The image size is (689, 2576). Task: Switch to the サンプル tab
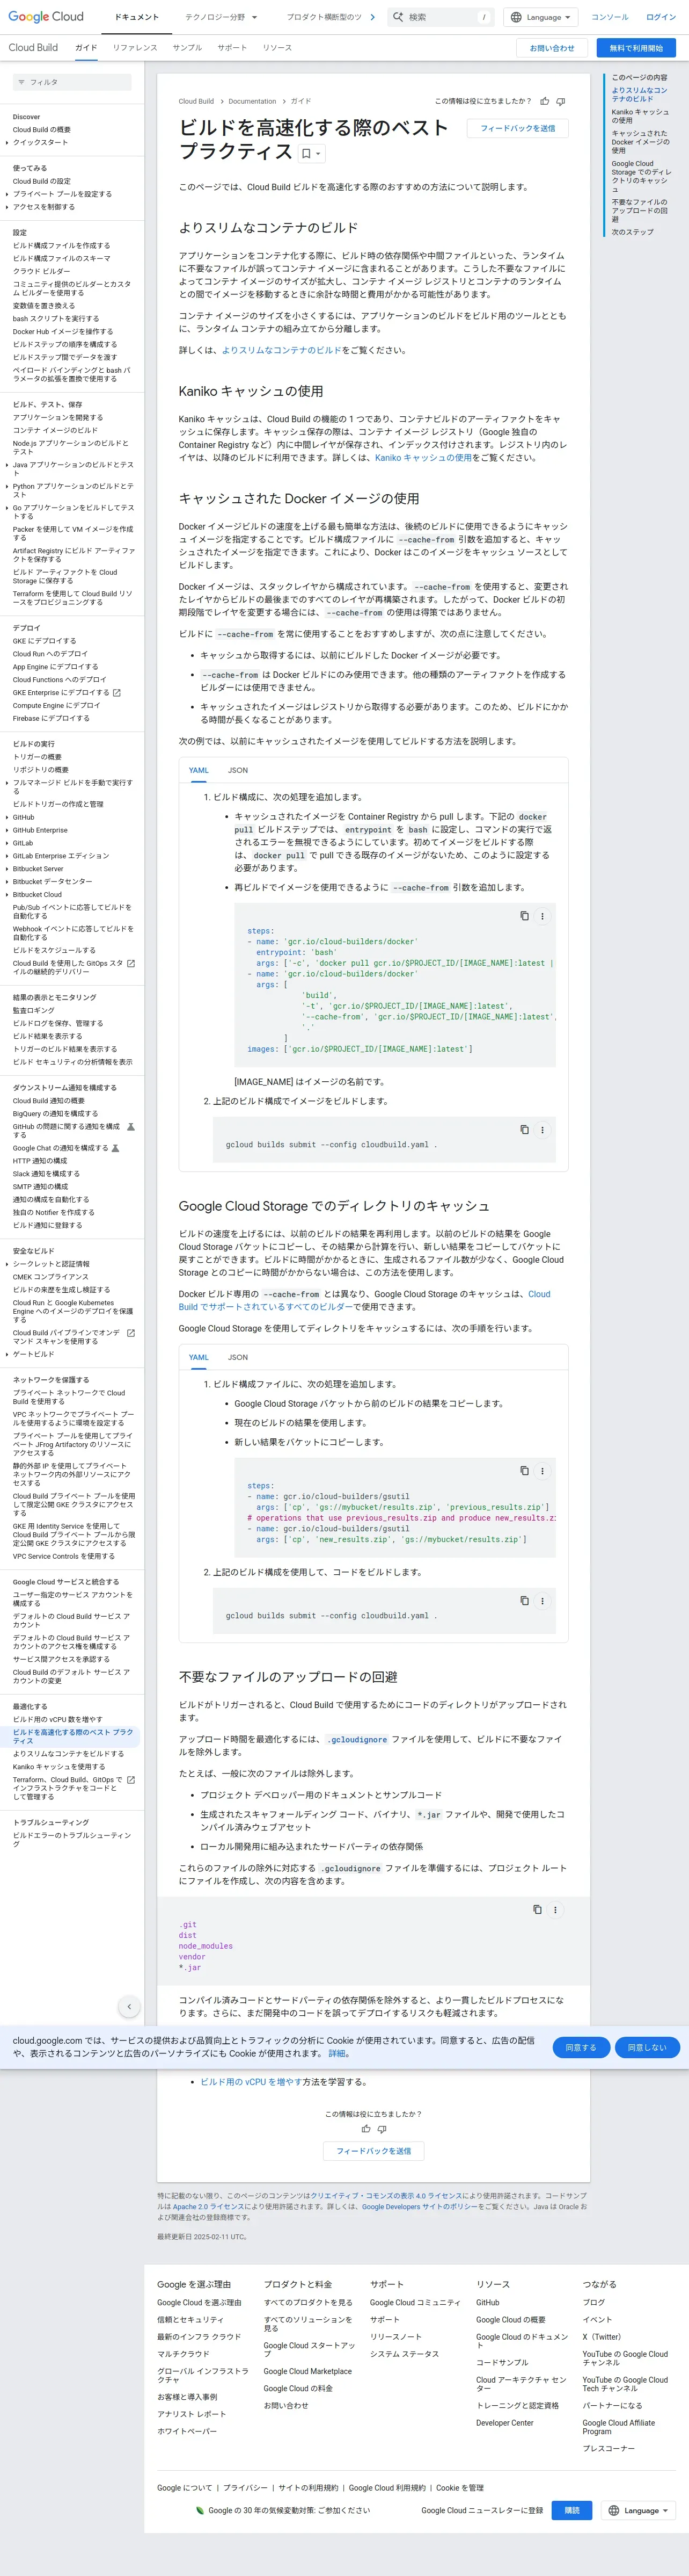(187, 48)
